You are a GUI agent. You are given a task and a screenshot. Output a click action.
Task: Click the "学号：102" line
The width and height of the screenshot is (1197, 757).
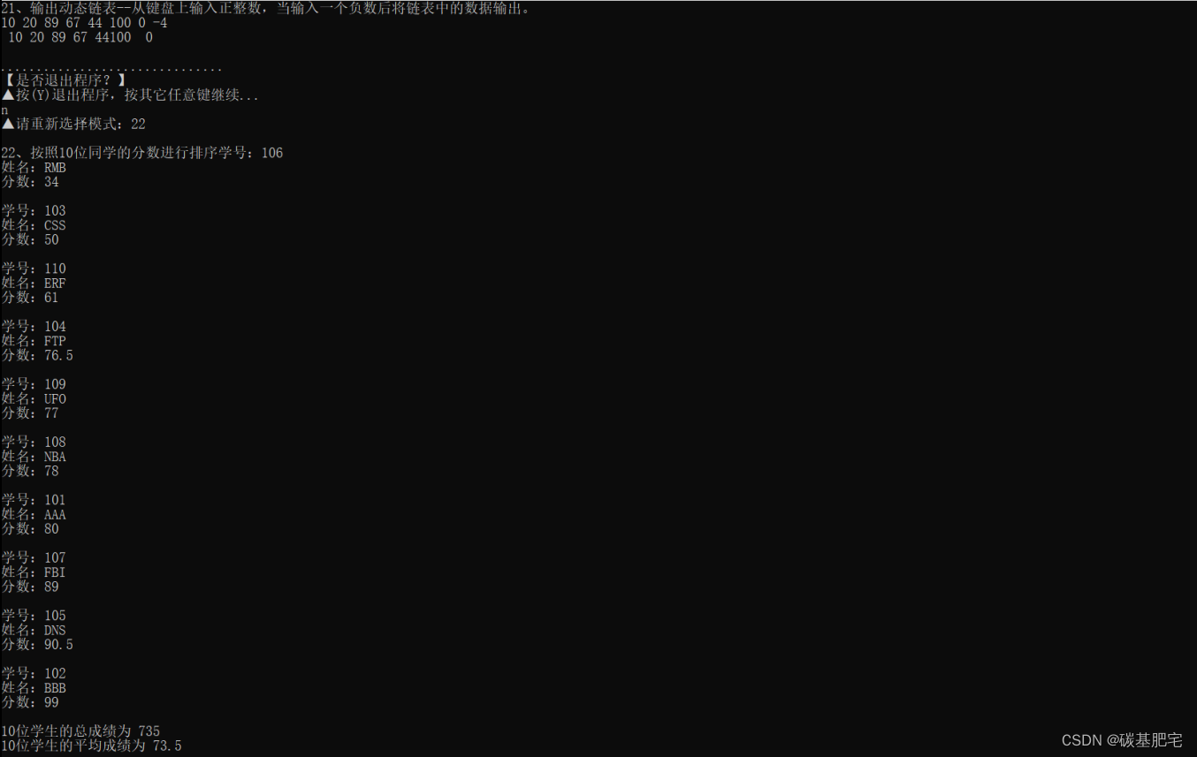pos(34,674)
